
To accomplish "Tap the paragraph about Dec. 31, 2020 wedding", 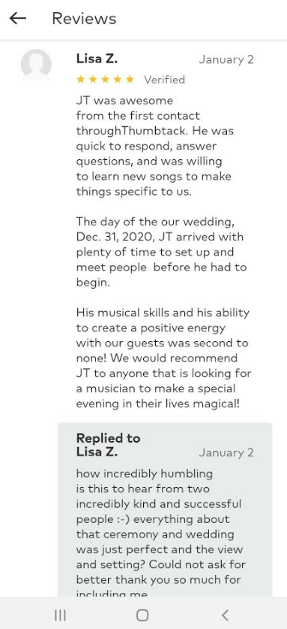I will point(161,252).
